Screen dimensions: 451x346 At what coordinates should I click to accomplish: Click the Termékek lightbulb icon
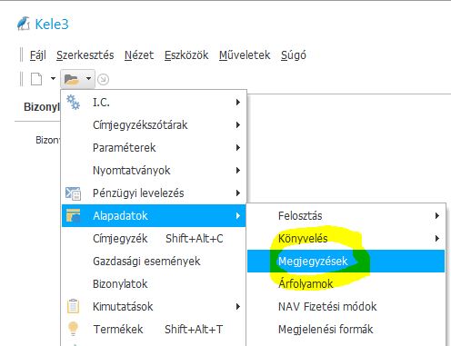click(x=73, y=329)
